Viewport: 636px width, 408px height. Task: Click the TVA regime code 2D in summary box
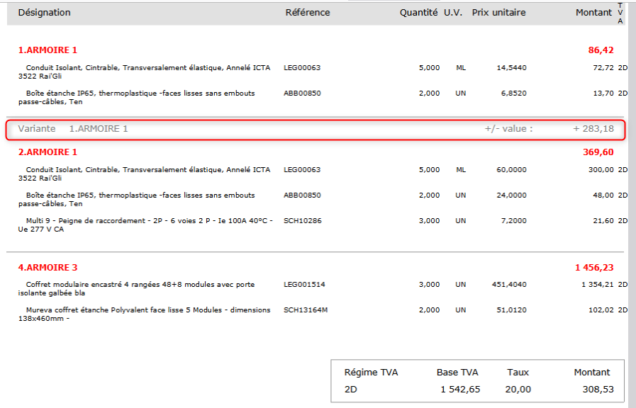click(x=350, y=390)
